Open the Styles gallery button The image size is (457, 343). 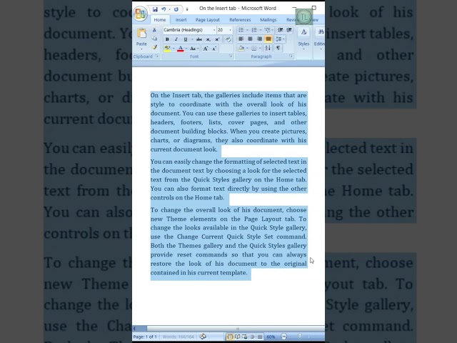click(x=303, y=39)
